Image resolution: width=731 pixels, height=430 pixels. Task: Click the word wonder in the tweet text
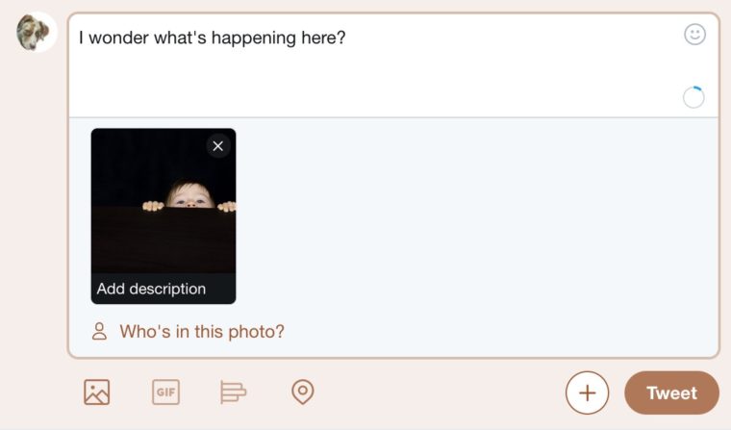(119, 38)
